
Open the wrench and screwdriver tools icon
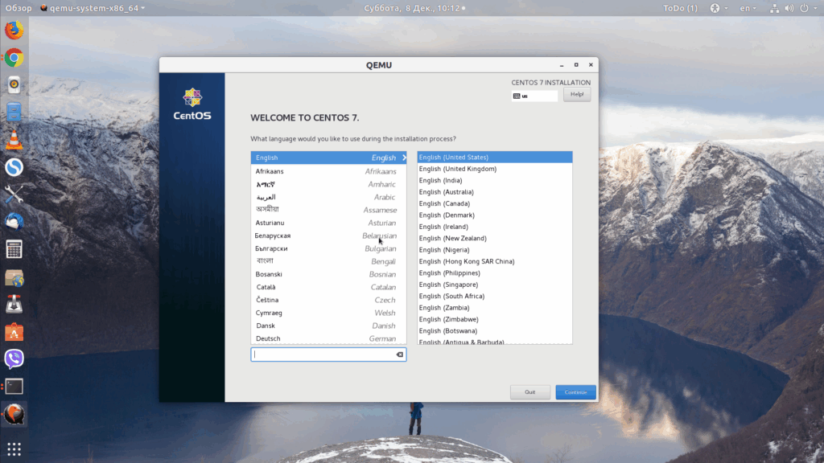(14, 195)
